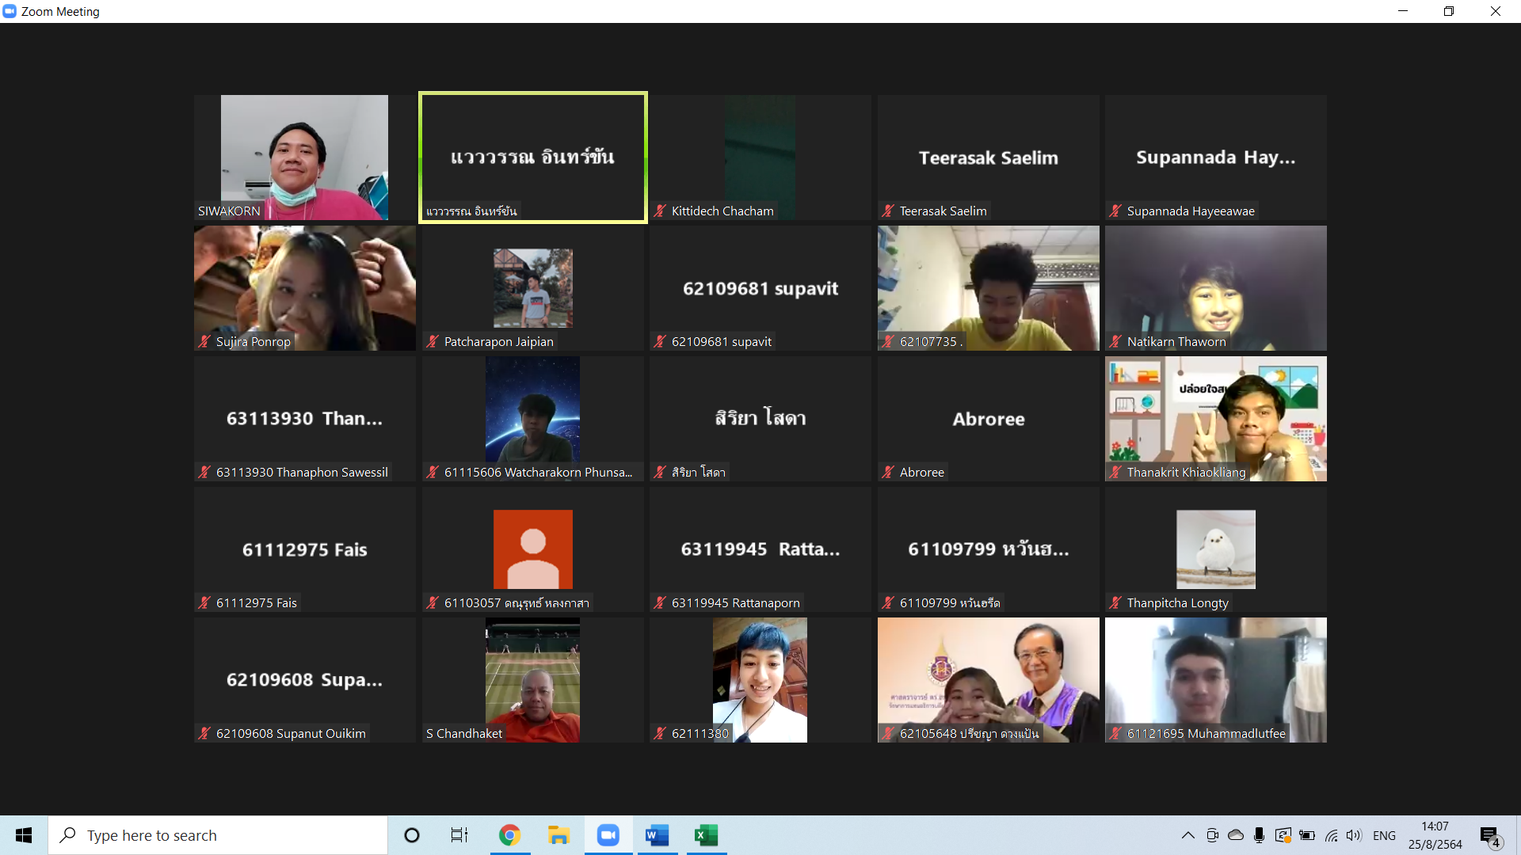Click the ENG language indicator
Screen dimensions: 1521x855
point(1384,835)
